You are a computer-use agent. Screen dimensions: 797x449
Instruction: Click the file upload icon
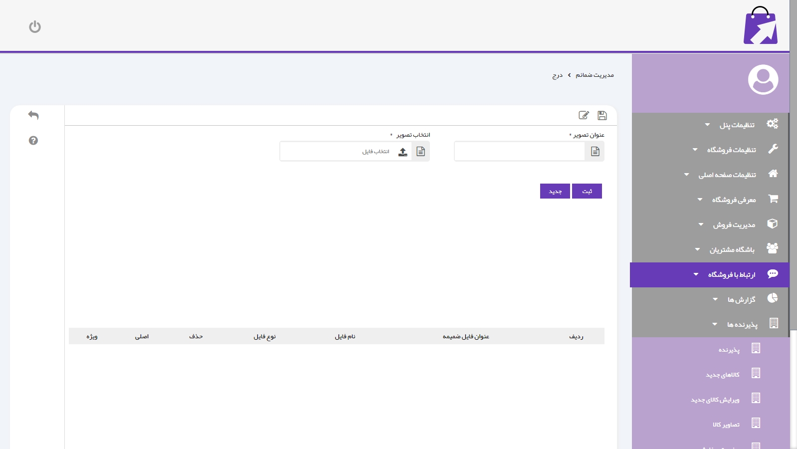click(402, 152)
